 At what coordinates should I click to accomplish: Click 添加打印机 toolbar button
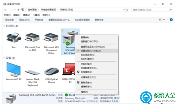pyautogui.click(x=24, y=20)
